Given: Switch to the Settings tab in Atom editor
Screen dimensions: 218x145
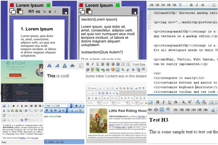Looking at the screenshot, I should pos(37,85).
